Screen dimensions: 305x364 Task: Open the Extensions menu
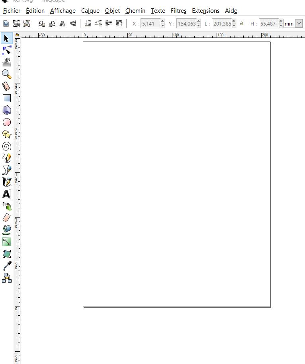click(205, 11)
